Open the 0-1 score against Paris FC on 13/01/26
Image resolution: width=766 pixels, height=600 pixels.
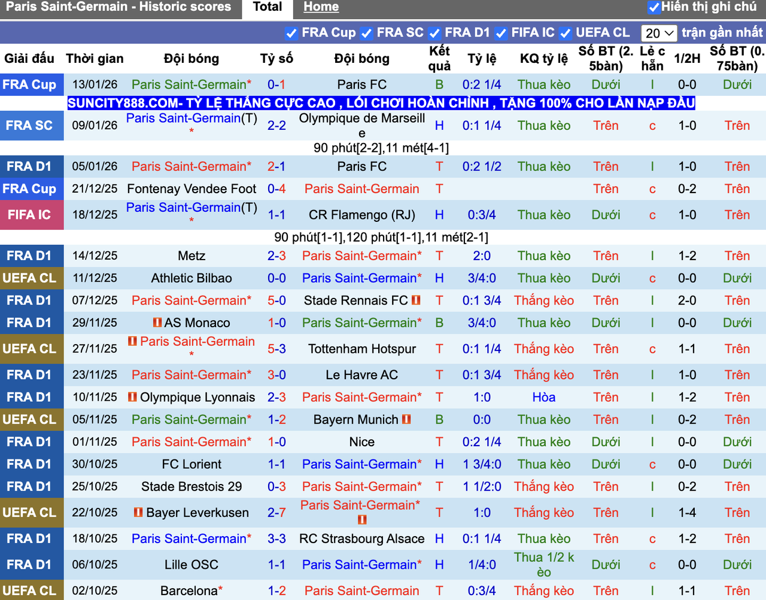coord(276,84)
